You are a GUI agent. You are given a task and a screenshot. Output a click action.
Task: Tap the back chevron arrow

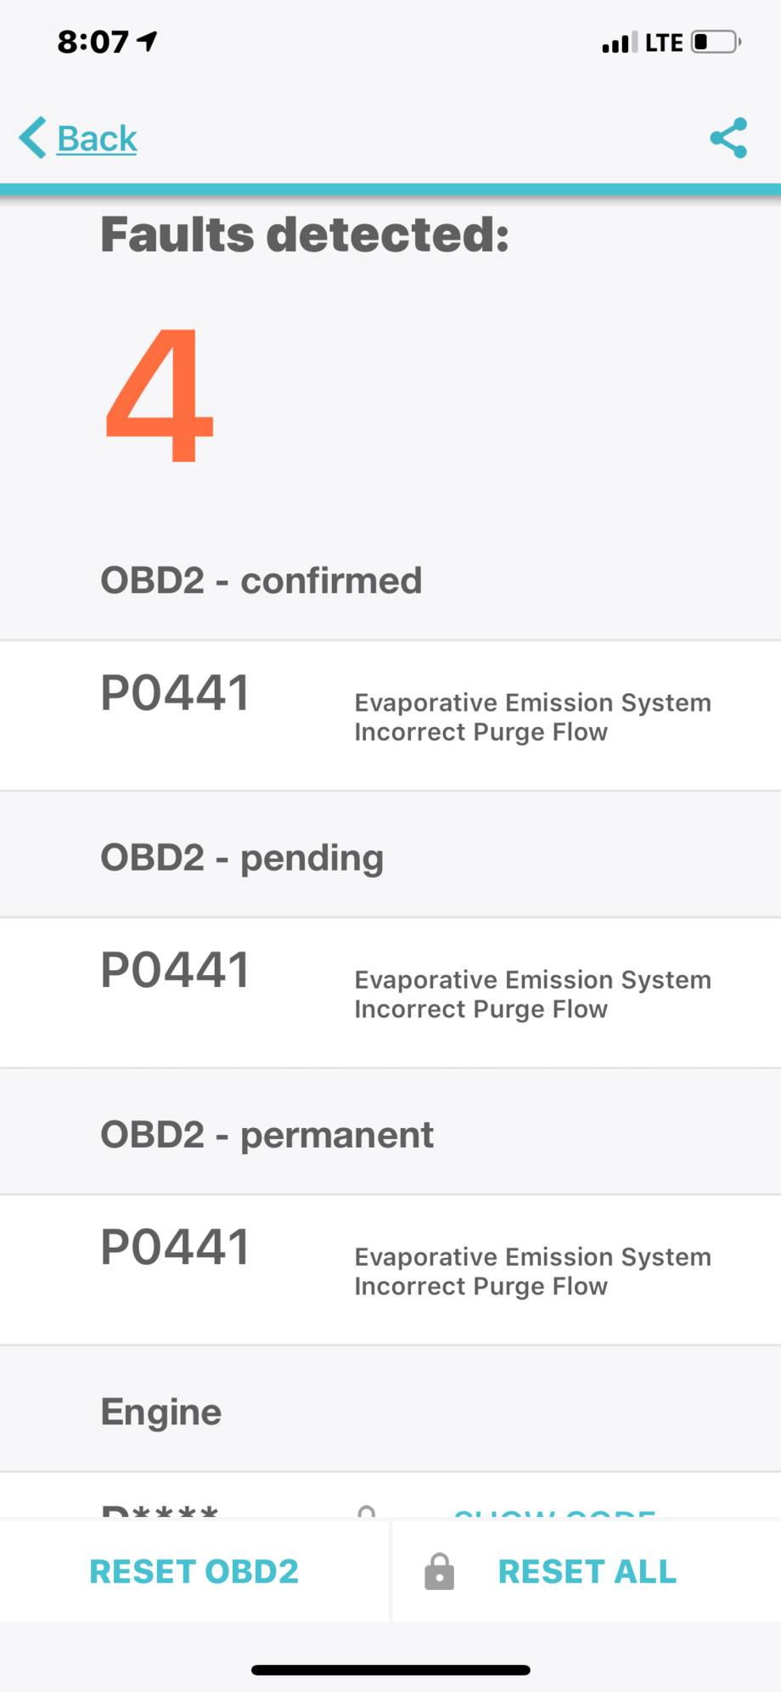point(33,138)
